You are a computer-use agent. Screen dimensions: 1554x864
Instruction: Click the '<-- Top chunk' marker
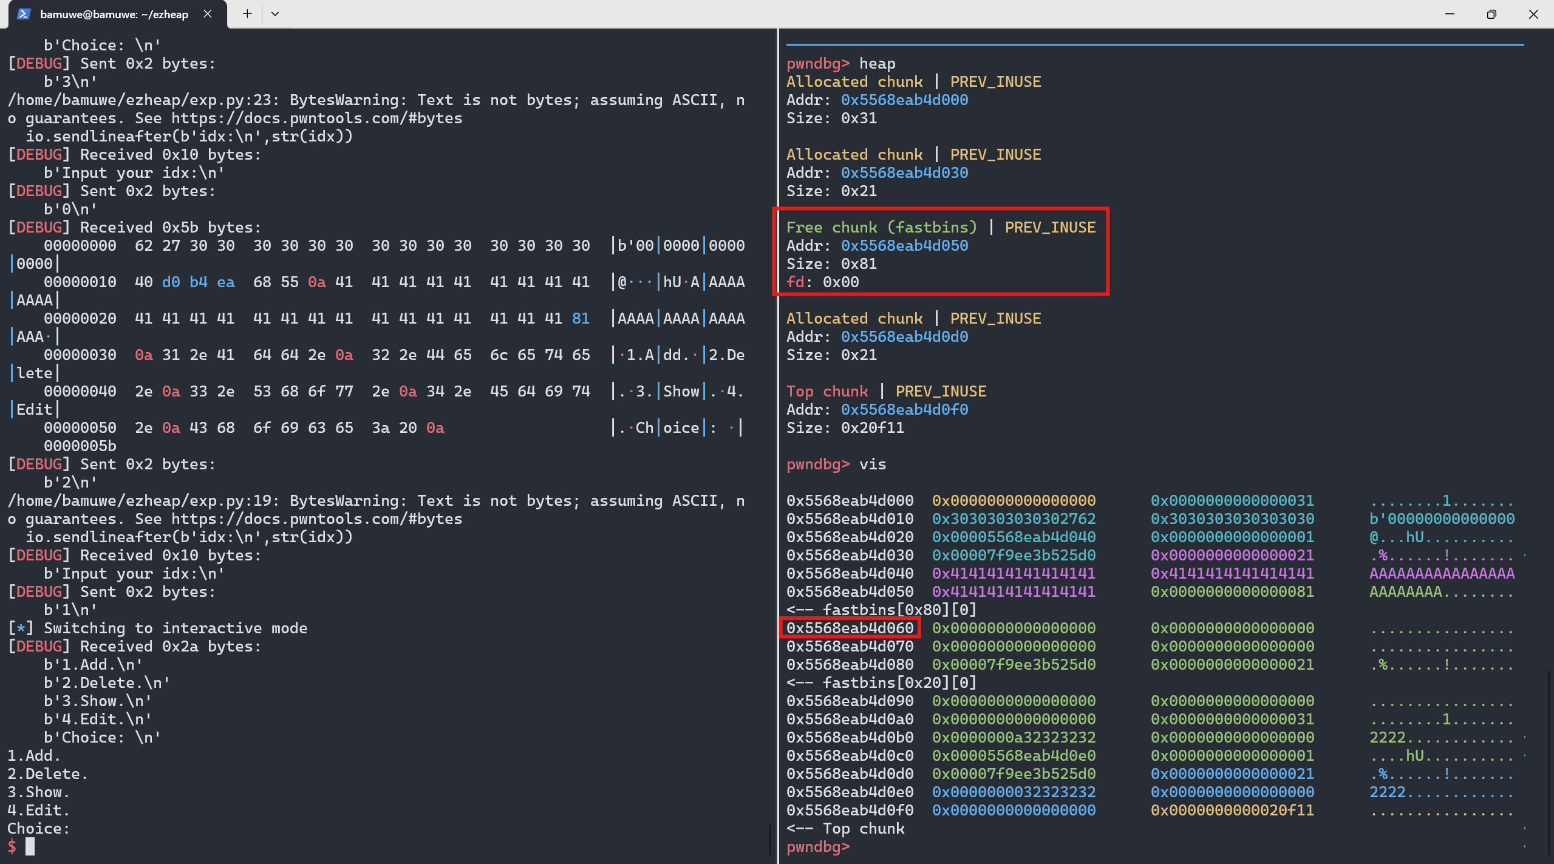point(845,828)
